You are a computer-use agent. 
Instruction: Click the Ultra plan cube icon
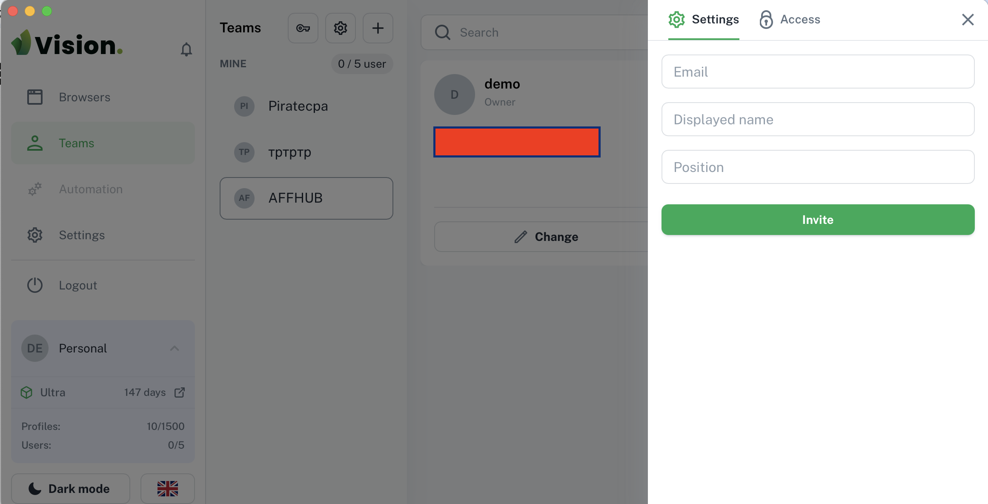[26, 392]
